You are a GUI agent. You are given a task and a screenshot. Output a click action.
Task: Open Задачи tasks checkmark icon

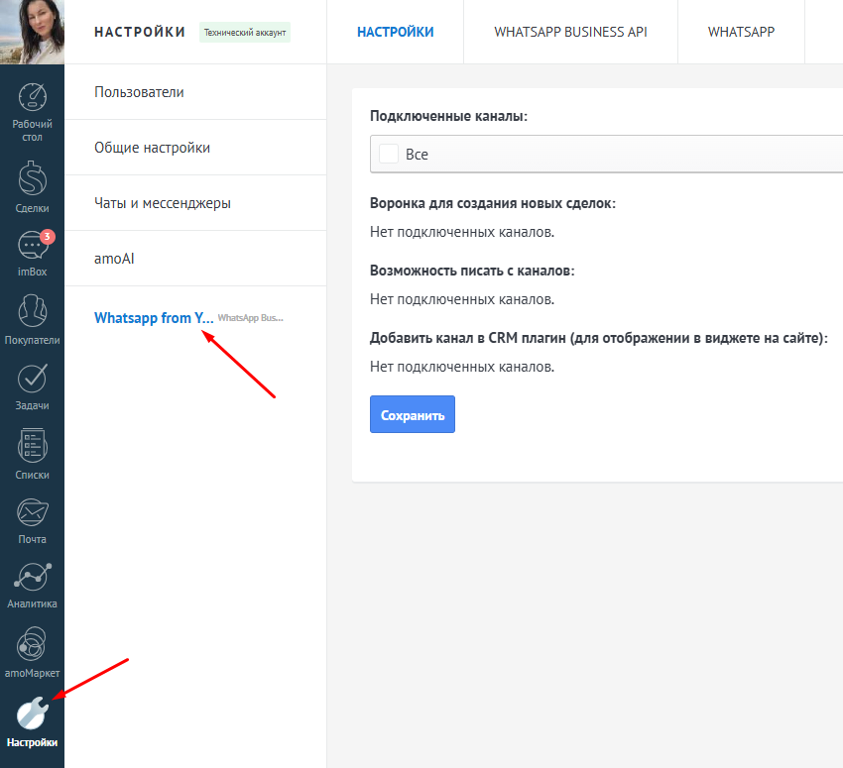click(32, 378)
